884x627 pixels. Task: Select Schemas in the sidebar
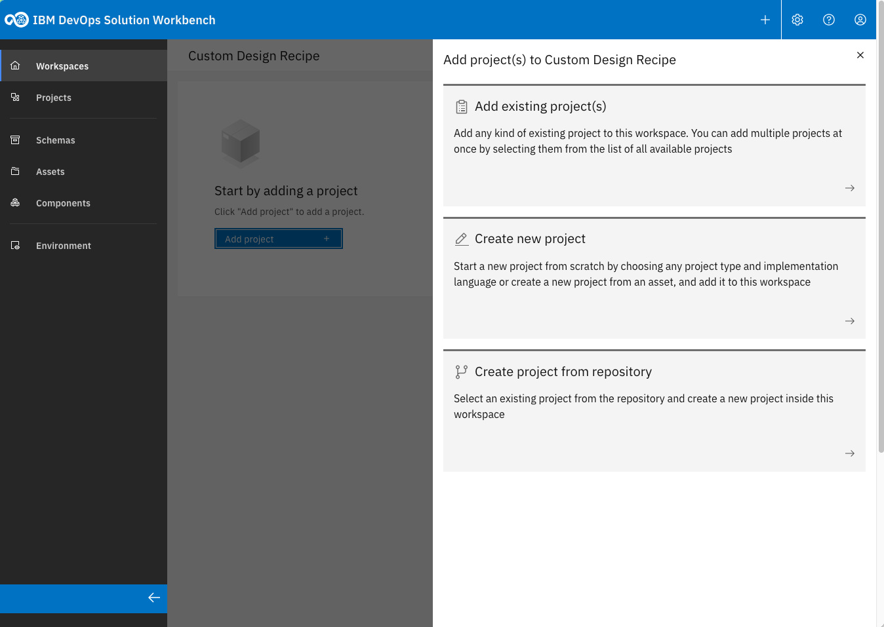point(84,140)
